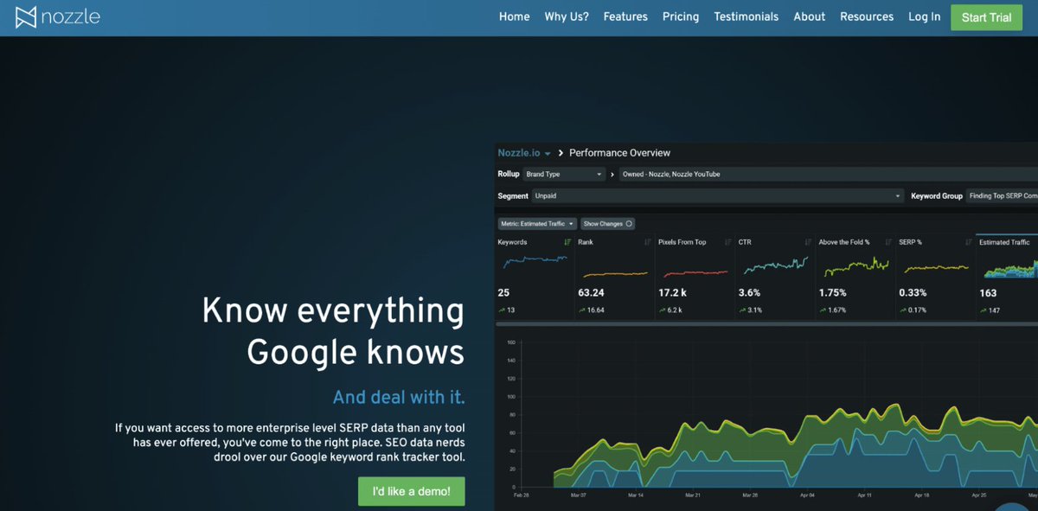1038x511 pixels.
Task: Go to the Home nav item
Action: (515, 16)
